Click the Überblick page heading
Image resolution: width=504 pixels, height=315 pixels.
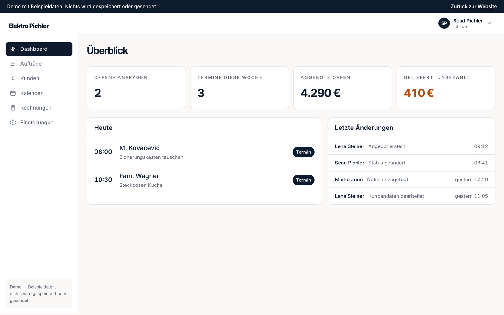click(x=107, y=50)
